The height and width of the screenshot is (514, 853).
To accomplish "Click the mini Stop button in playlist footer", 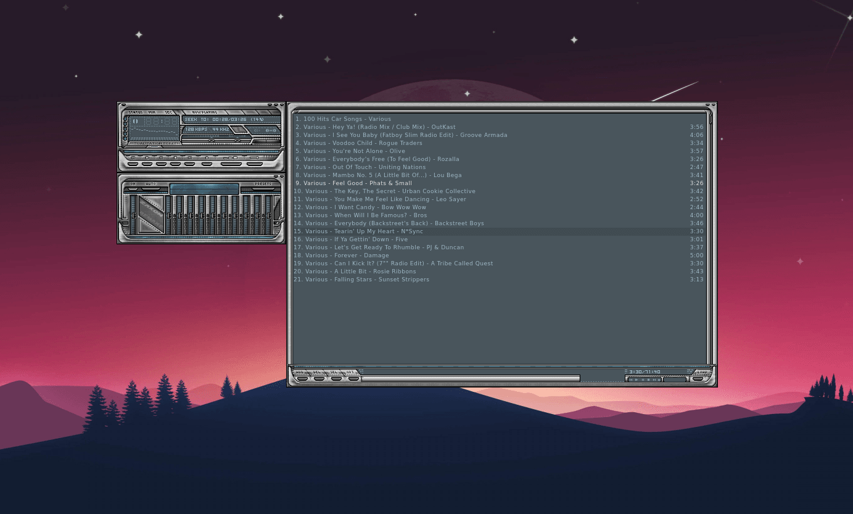I will 649,379.
